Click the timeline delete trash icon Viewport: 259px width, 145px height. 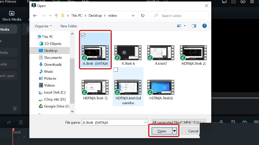21,122
